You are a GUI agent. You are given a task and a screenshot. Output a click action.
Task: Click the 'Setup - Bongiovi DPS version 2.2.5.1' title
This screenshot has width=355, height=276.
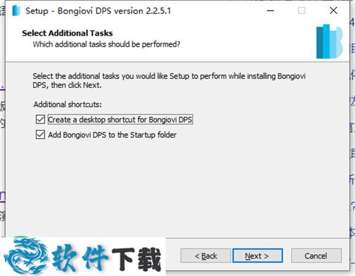(98, 11)
